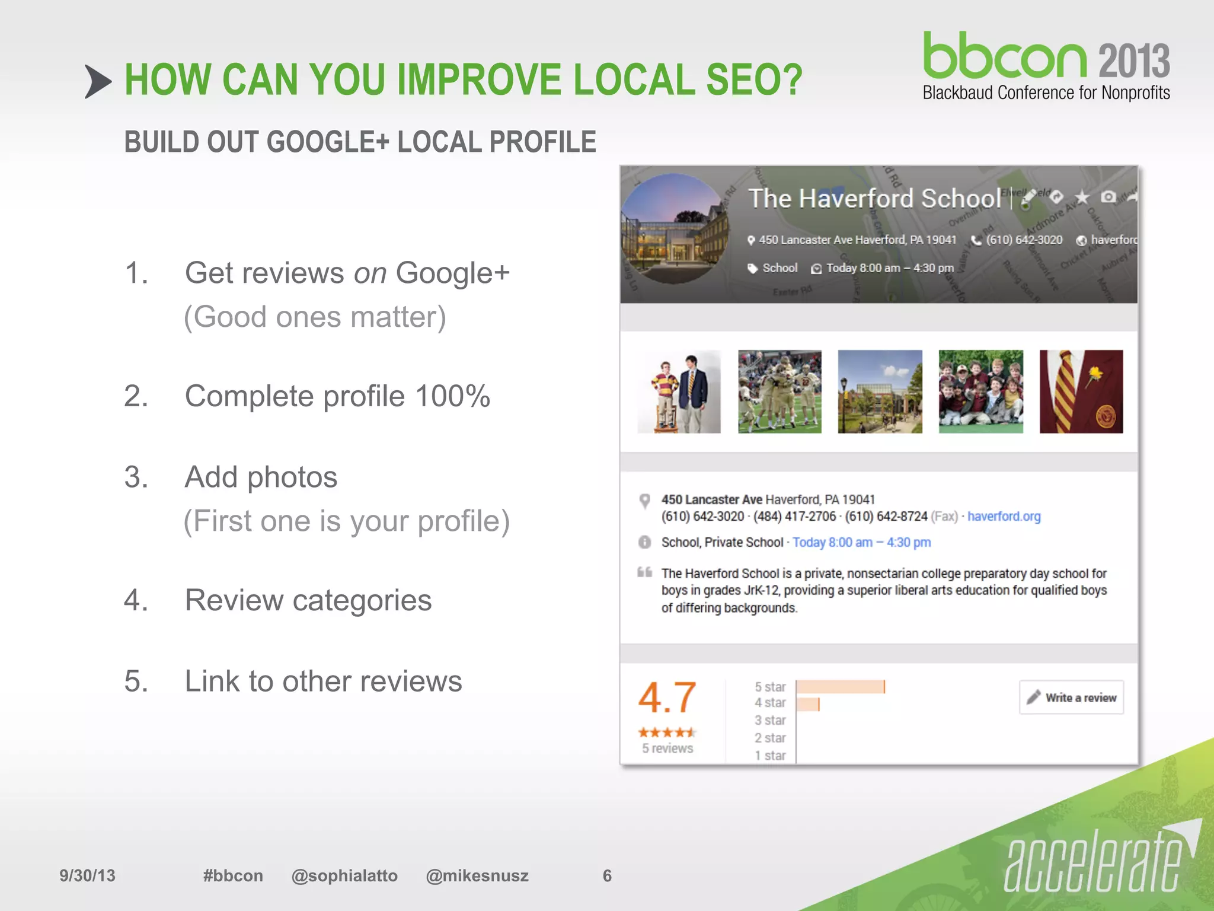Viewport: 1214px width, 911px height.
Task: Open the haverford.org link in details card
Action: 1004,517
